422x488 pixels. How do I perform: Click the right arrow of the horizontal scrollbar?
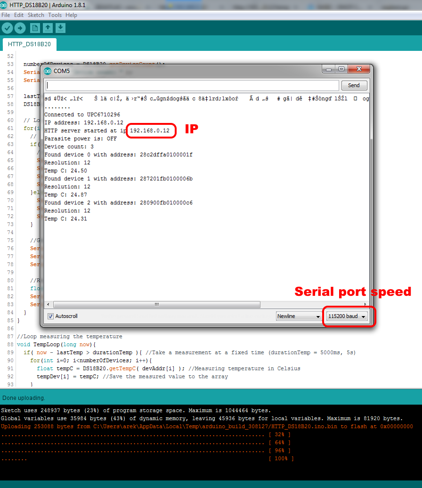pyautogui.click(x=365, y=304)
